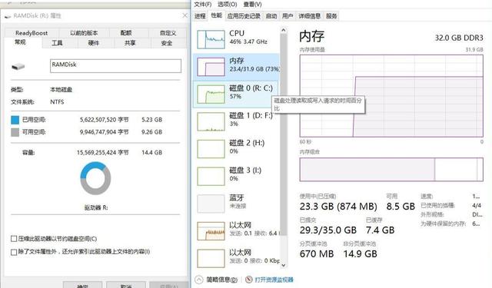Click the resource monitor icon

[249, 280]
